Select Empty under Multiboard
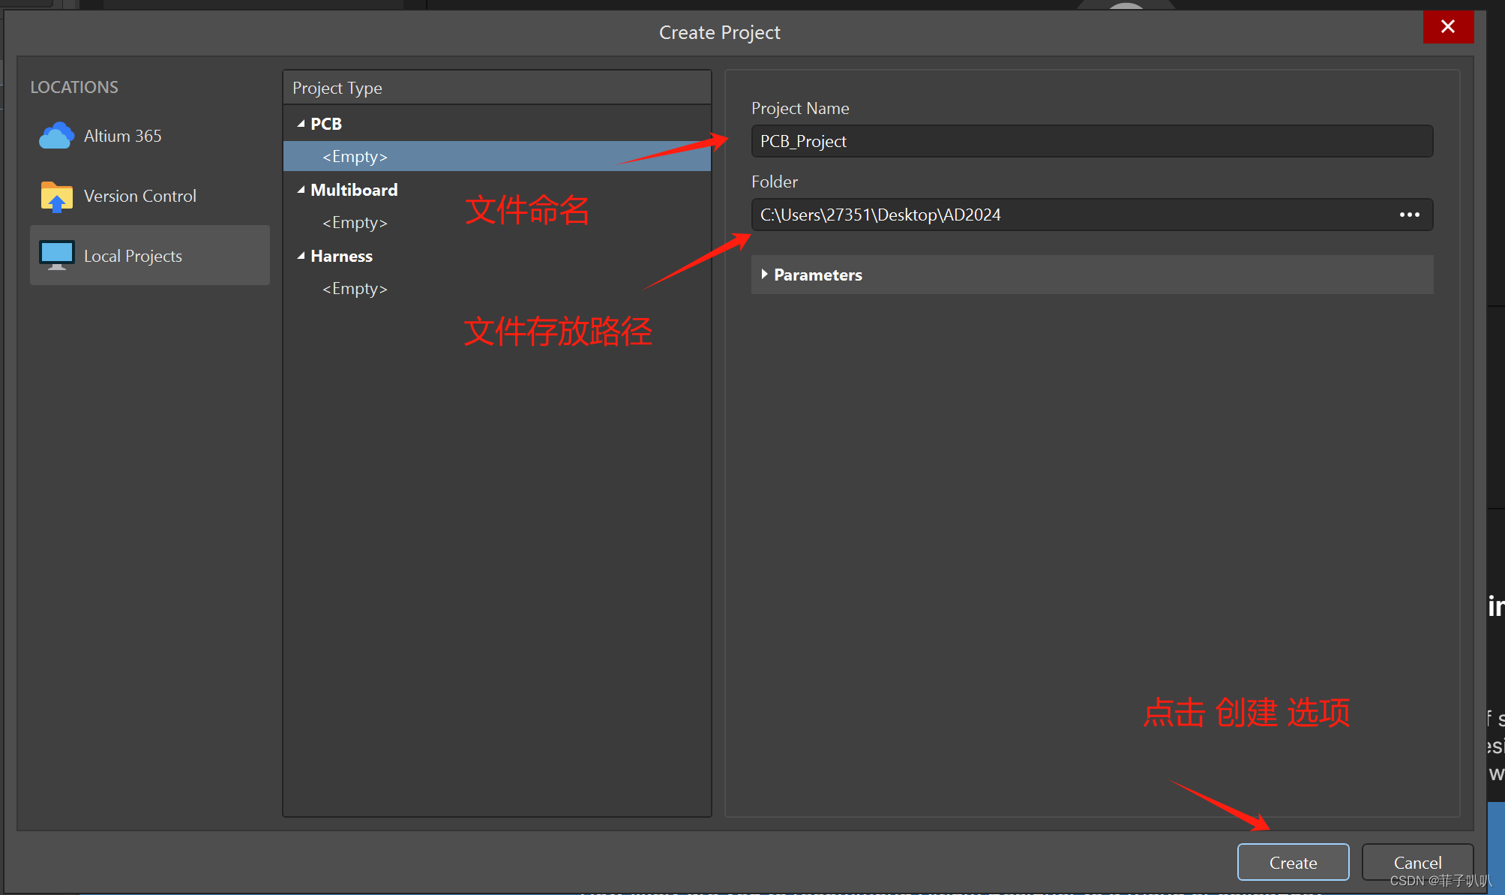This screenshot has width=1505, height=895. click(355, 223)
